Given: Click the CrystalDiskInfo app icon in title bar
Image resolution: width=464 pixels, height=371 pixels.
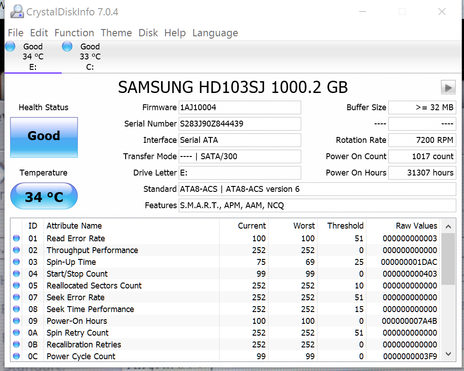Looking at the screenshot, I should tap(17, 12).
